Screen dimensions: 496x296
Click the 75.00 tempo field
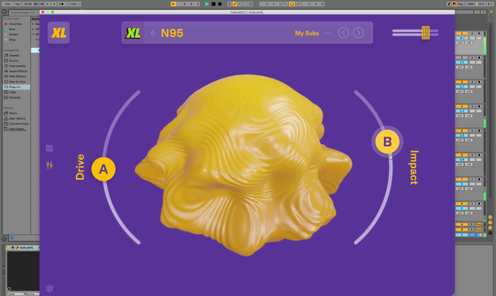pos(28,4)
